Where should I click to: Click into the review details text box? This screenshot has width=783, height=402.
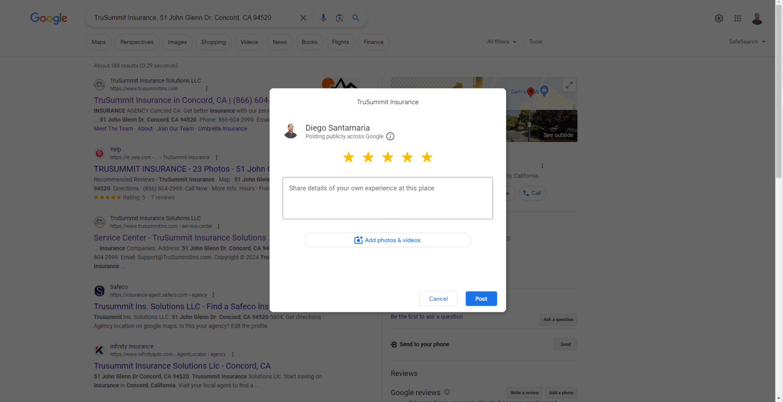387,198
